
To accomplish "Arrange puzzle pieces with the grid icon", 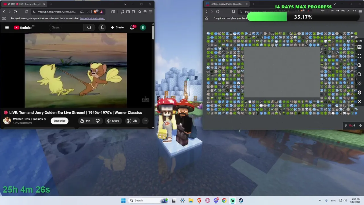I will pos(359,83).
